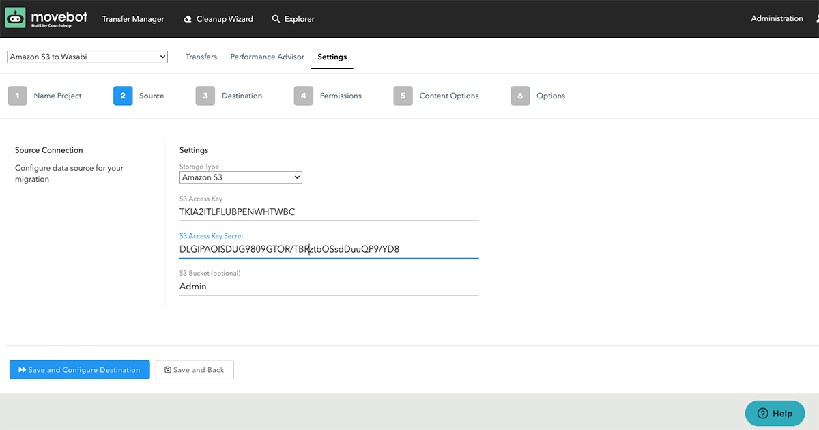Click the S3 Bucket (optional) label

(x=210, y=273)
